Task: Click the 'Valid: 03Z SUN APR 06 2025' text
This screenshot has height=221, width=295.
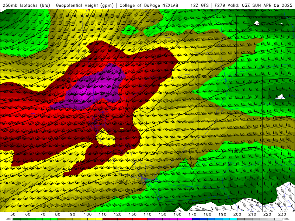Action: (x=260, y=6)
